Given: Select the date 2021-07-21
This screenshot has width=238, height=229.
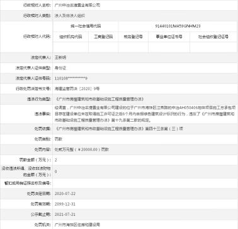Looking at the screenshot, I should pos(65,214).
